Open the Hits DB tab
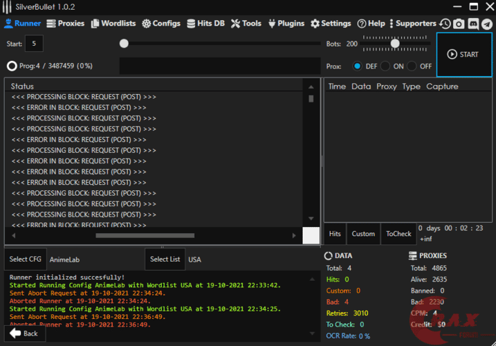 click(x=205, y=24)
